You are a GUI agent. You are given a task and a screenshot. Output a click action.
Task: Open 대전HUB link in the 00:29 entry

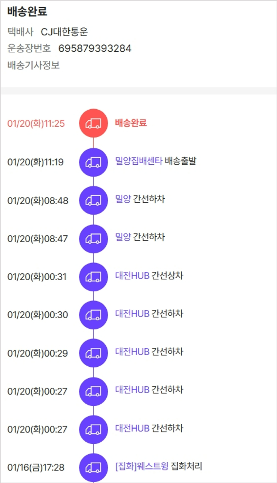(132, 352)
